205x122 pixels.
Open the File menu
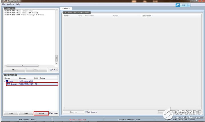[4, 4]
